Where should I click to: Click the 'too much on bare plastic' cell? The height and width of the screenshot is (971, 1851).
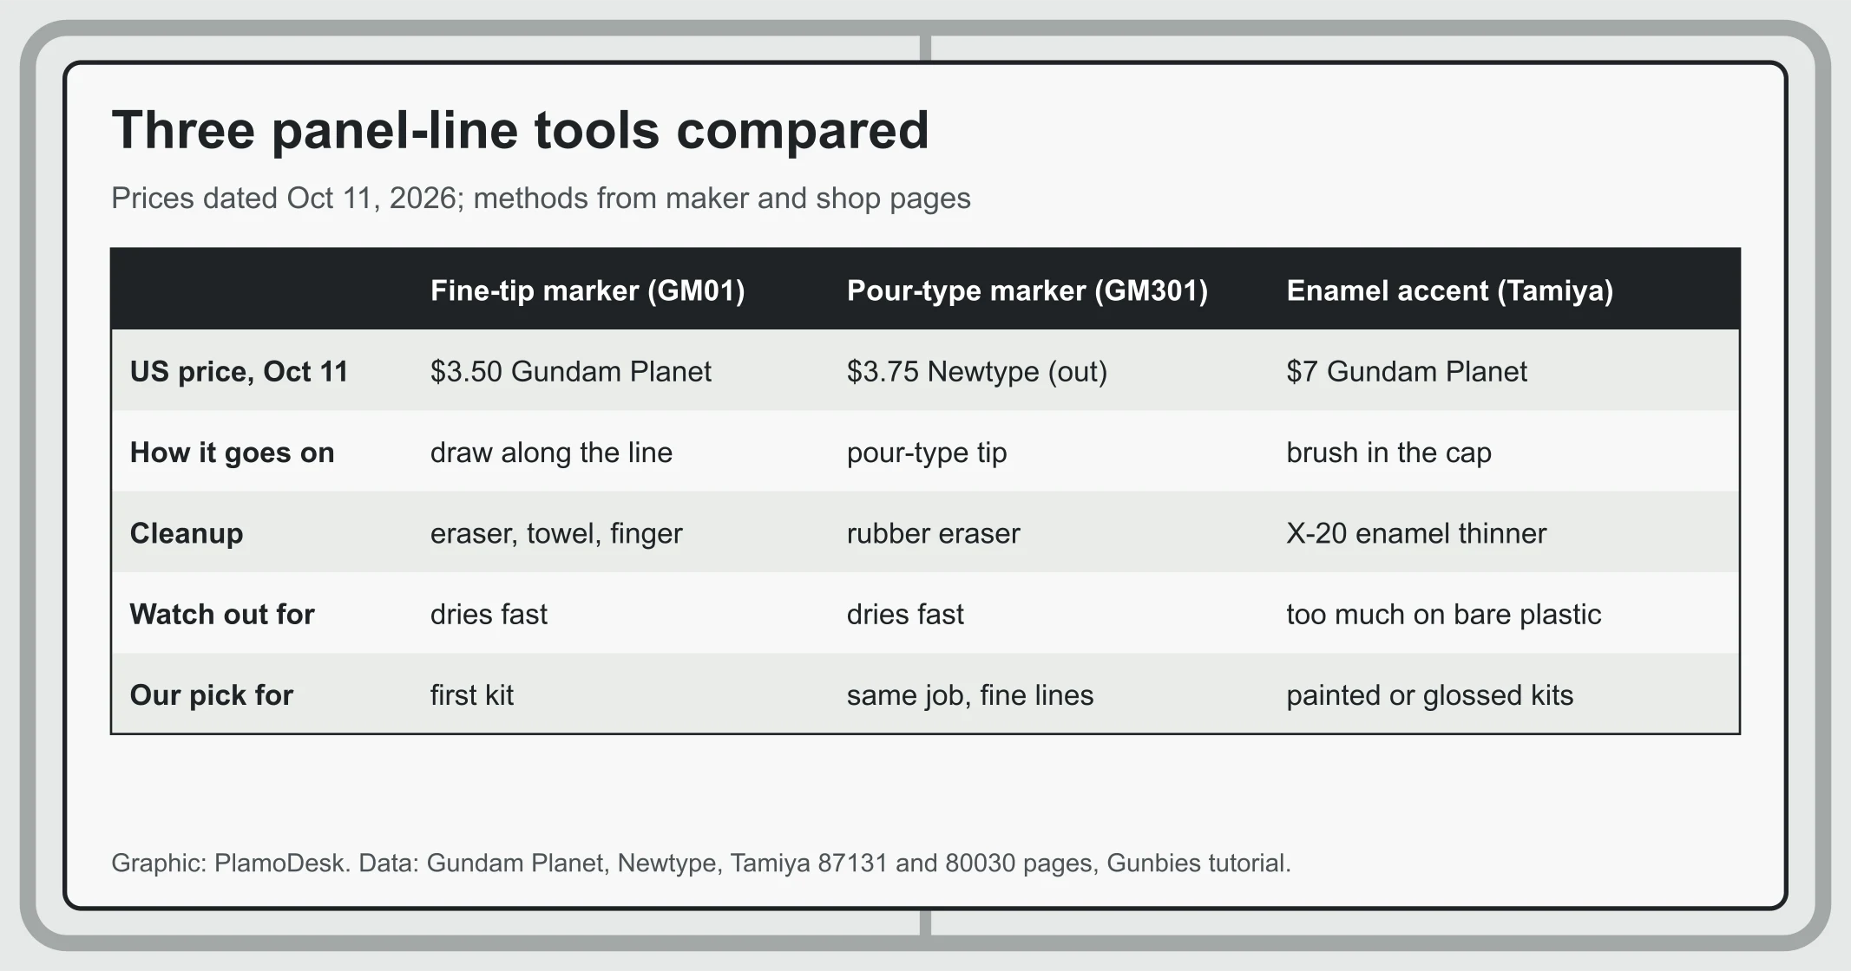tap(1444, 614)
